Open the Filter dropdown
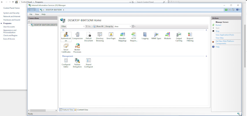247x116 pixels. (x=84, y=26)
